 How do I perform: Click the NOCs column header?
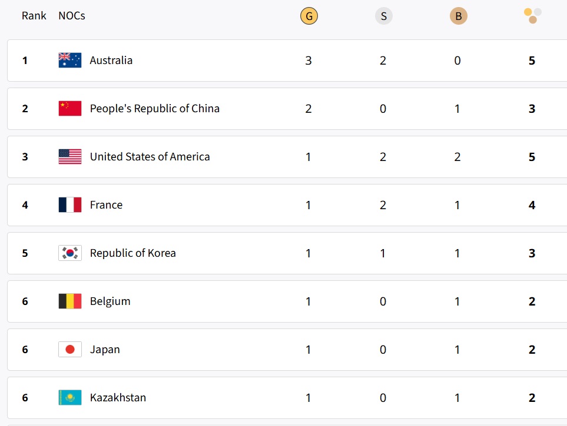(x=72, y=16)
